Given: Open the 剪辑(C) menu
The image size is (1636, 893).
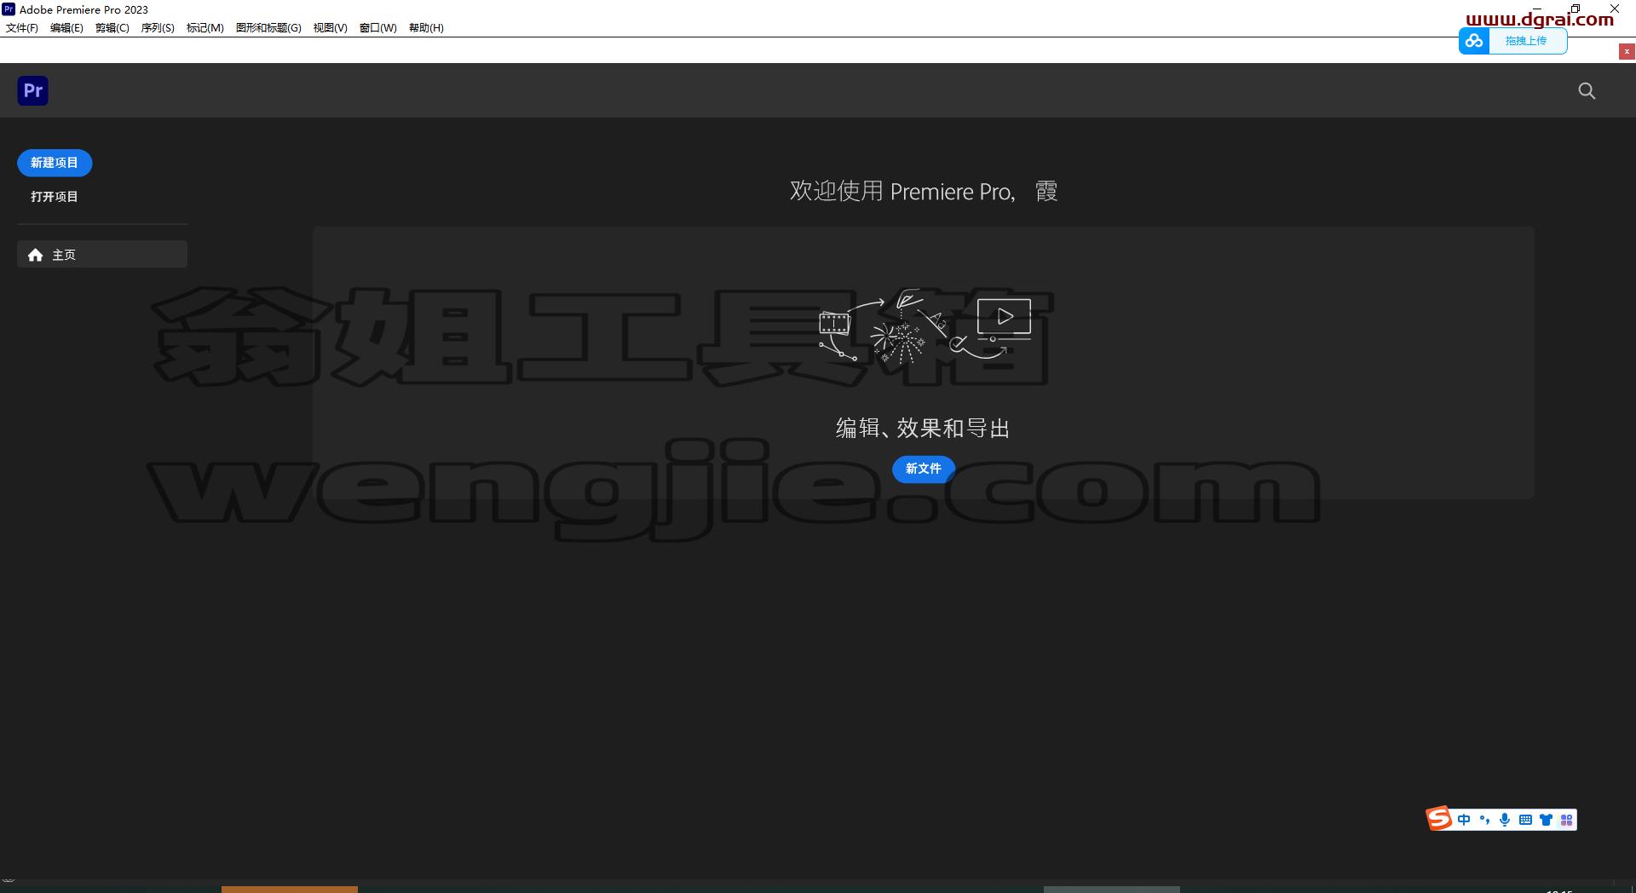Looking at the screenshot, I should (x=112, y=28).
